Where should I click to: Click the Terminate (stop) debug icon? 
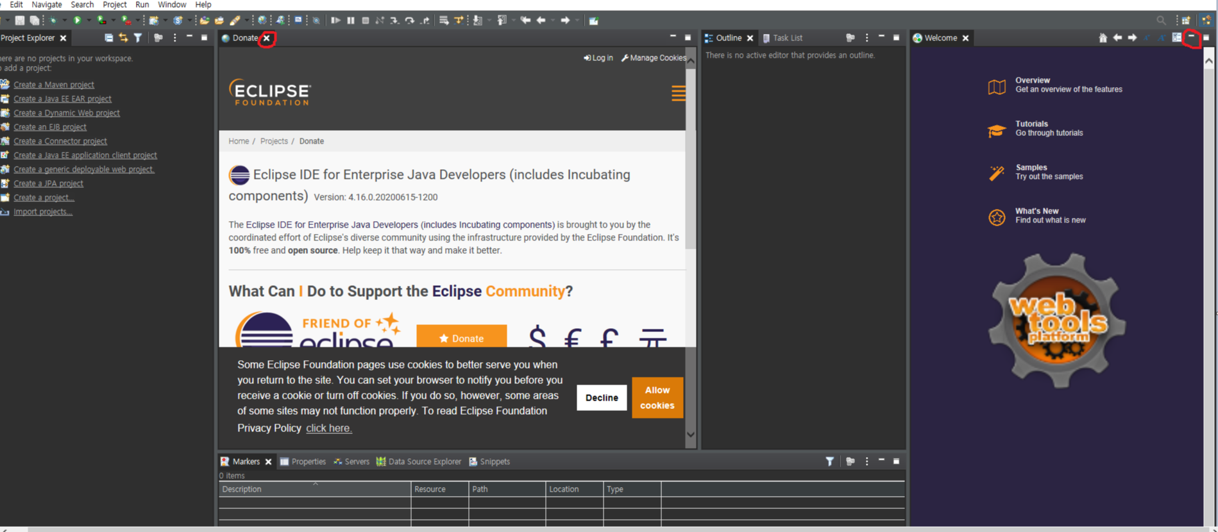pos(365,21)
